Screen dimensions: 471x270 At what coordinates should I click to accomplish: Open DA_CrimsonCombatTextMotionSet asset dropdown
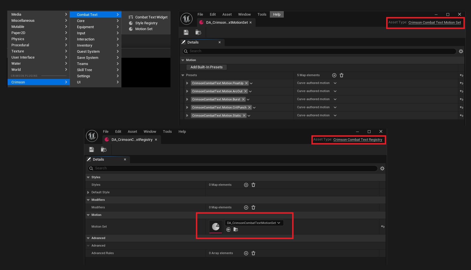(x=254, y=223)
